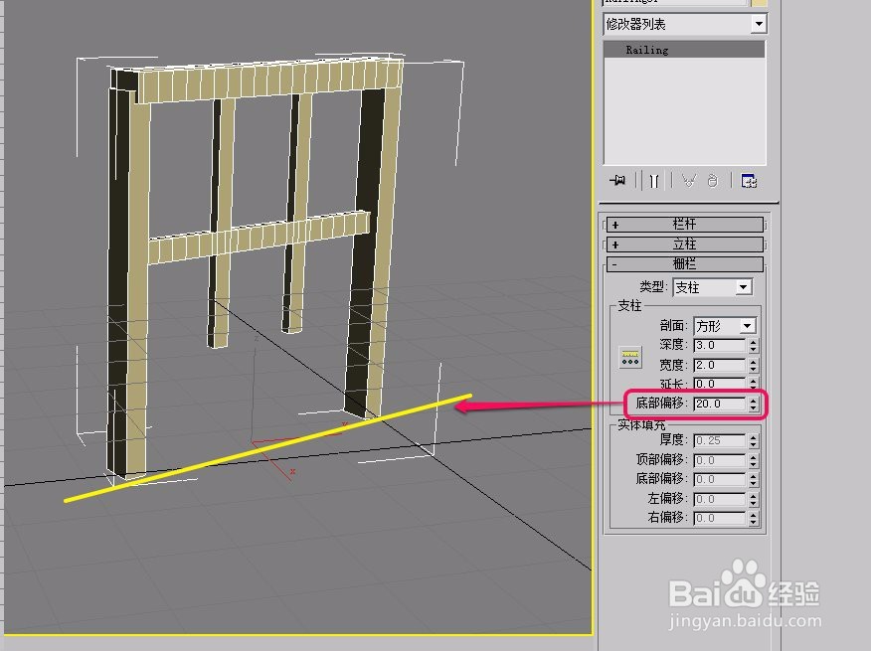Expand the 栏杆 rollout
Viewport: 871px width, 651px height.
pyautogui.click(x=685, y=225)
